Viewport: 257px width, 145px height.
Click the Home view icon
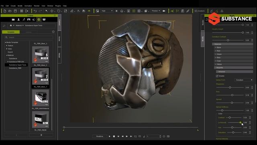pyautogui.click(x=122, y=11)
